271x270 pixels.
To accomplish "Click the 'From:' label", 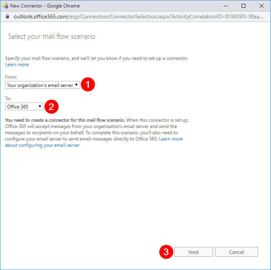I will point(11,77).
